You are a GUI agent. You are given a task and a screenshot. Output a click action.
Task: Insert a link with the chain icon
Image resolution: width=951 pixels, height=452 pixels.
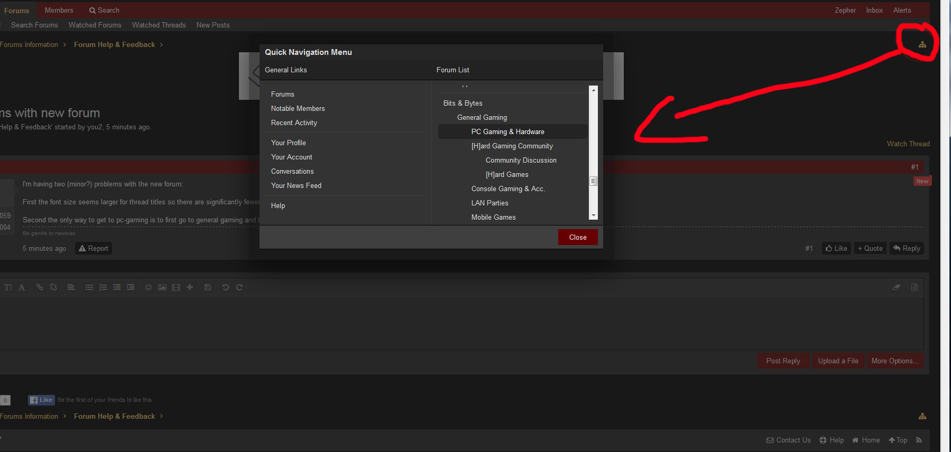(40, 287)
